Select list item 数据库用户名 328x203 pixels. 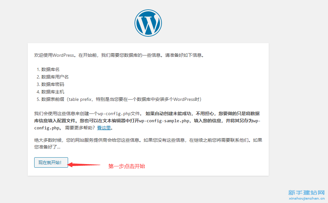coord(55,77)
